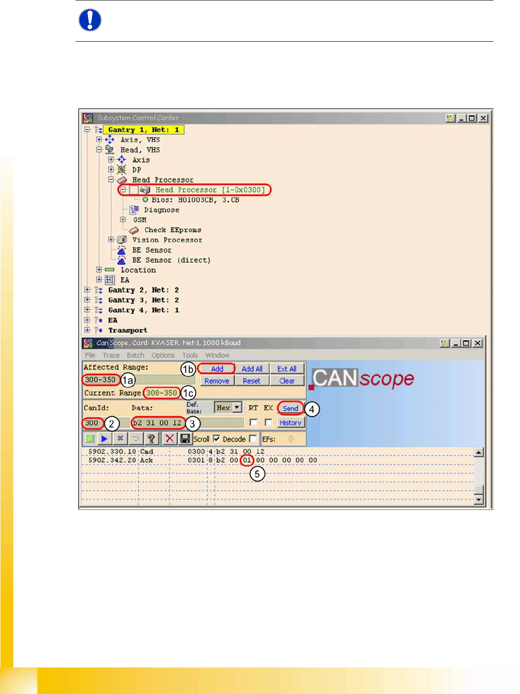520x694 pixels.
Task: Open the Trace menu
Action: click(111, 355)
